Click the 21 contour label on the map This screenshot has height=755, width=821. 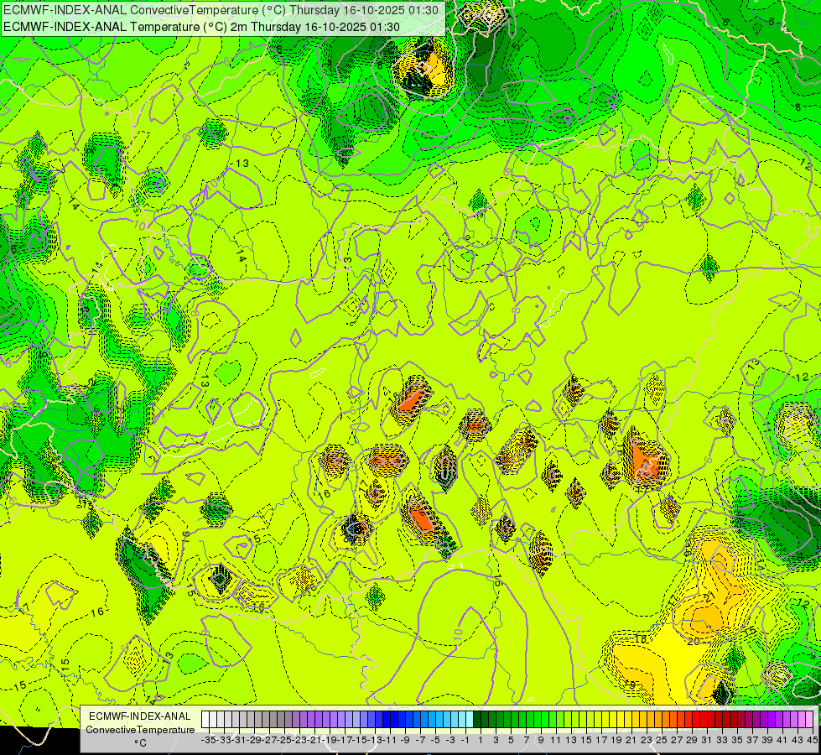point(710,596)
